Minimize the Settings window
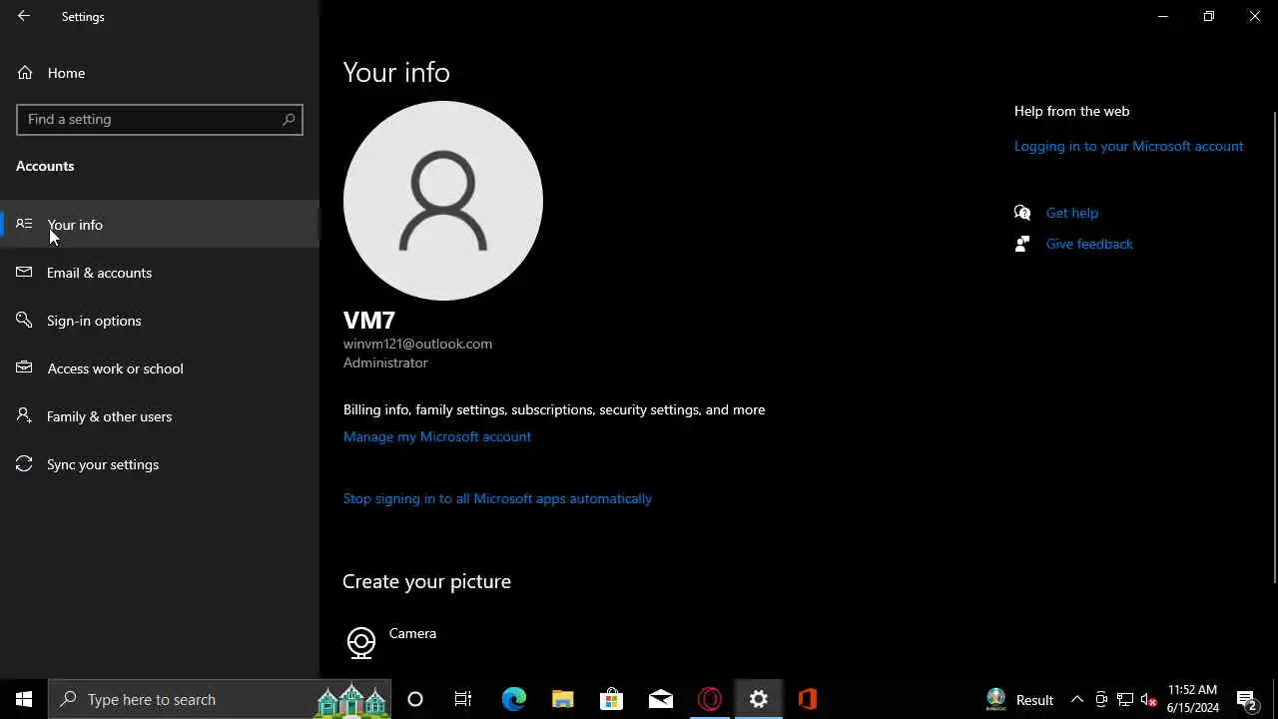The image size is (1278, 719). pos(1163,16)
